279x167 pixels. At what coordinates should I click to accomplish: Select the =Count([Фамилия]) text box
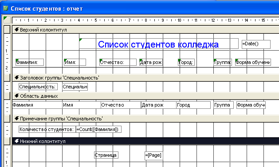98,129
